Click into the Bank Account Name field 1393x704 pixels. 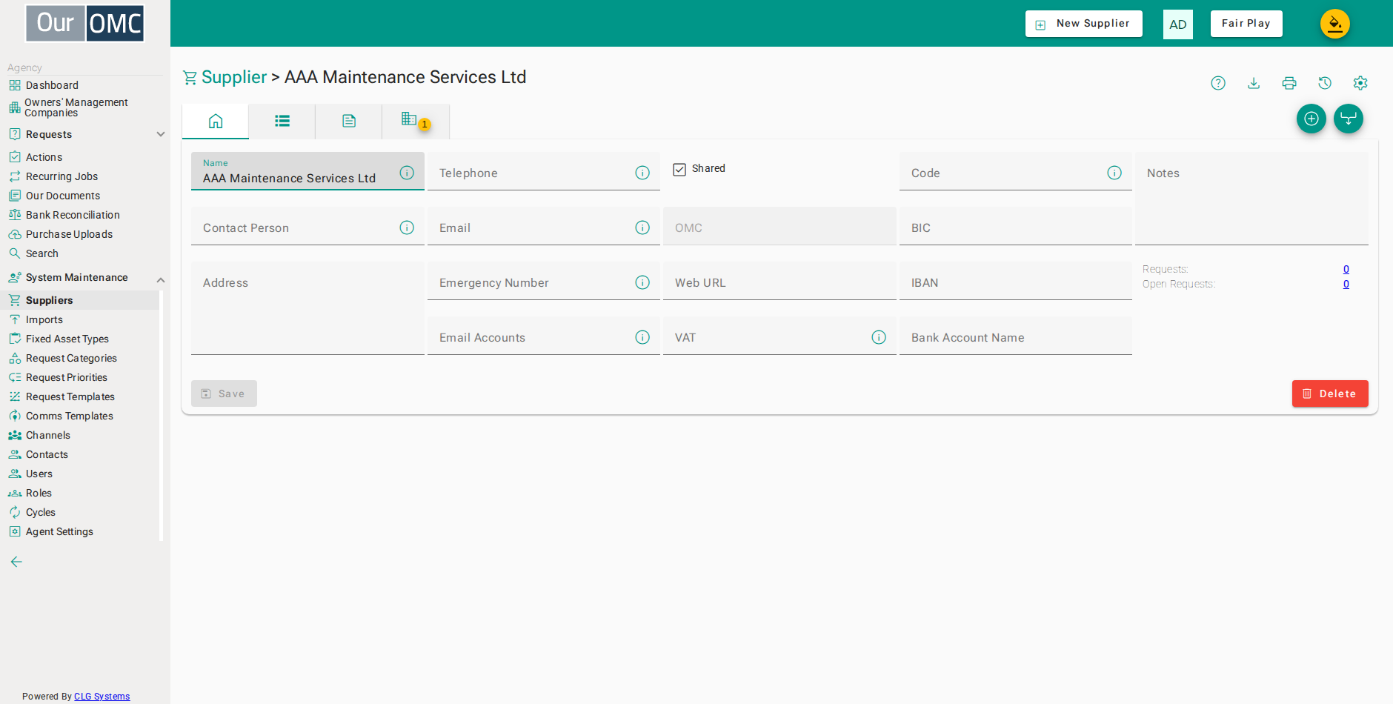pos(1016,336)
